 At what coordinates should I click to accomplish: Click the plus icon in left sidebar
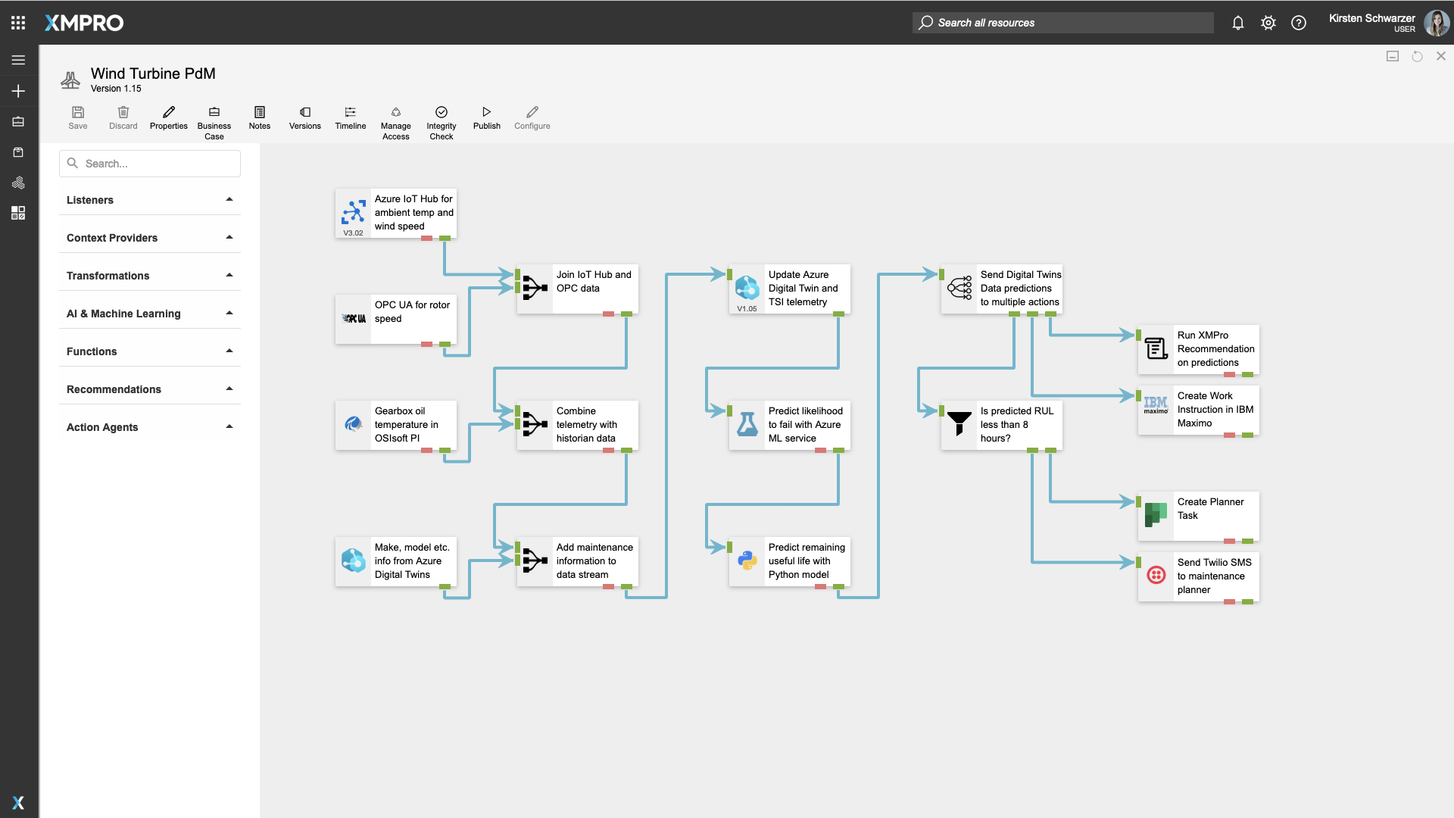click(18, 91)
